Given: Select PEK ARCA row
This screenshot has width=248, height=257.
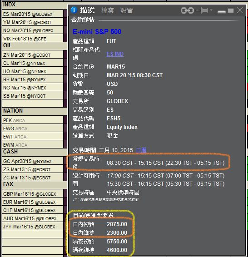Looking at the screenshot, I should click(33, 120).
